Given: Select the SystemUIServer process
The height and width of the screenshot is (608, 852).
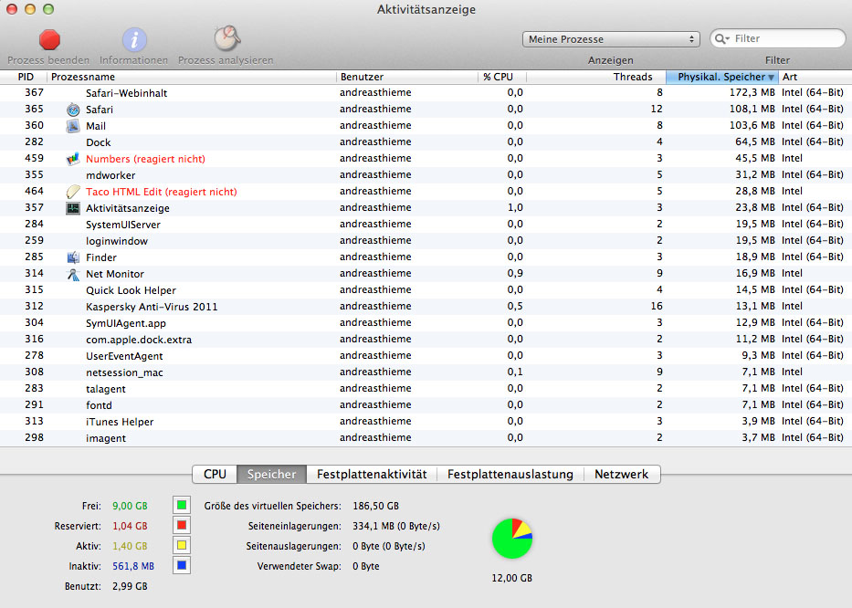Looking at the screenshot, I should point(426,225).
